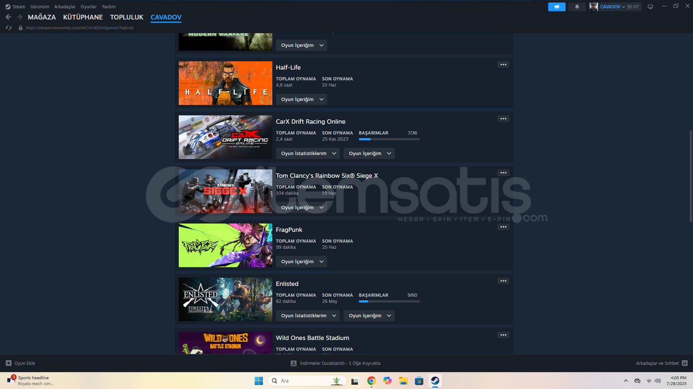Viewport: 693px width, 389px height.
Task: Open Copilot from the taskbar
Action: pyautogui.click(x=387, y=381)
